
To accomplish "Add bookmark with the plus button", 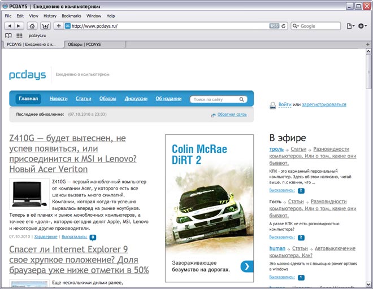I will coord(59,25).
